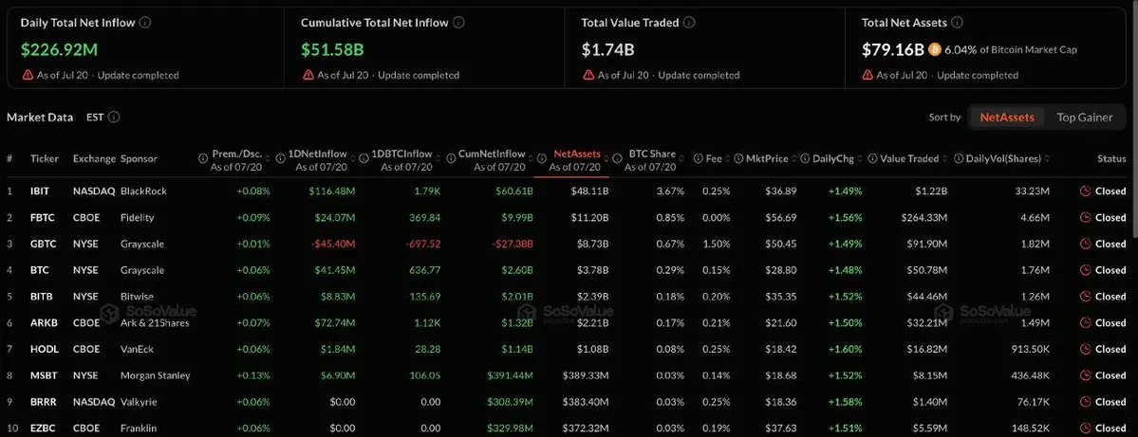
Task: Open the GBTC ticker link
Action: click(x=42, y=244)
